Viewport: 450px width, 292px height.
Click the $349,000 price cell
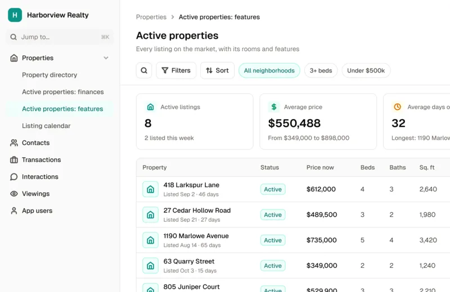pyautogui.click(x=322, y=266)
